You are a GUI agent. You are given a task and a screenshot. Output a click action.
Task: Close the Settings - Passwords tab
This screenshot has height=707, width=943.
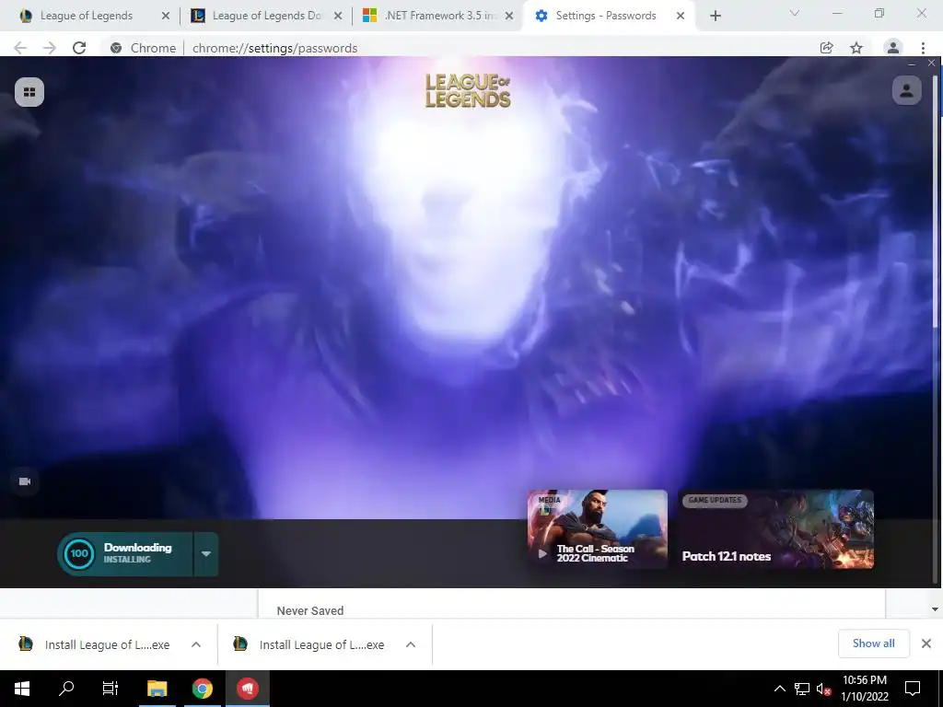coord(681,16)
